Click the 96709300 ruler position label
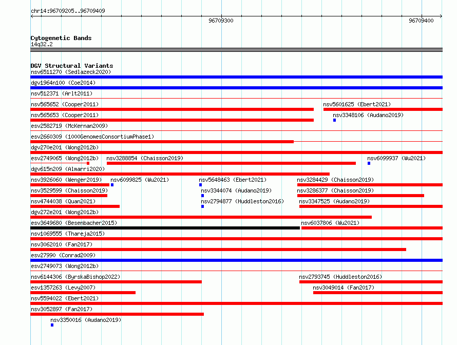The height and width of the screenshot is (345, 457). pyautogui.click(x=221, y=21)
